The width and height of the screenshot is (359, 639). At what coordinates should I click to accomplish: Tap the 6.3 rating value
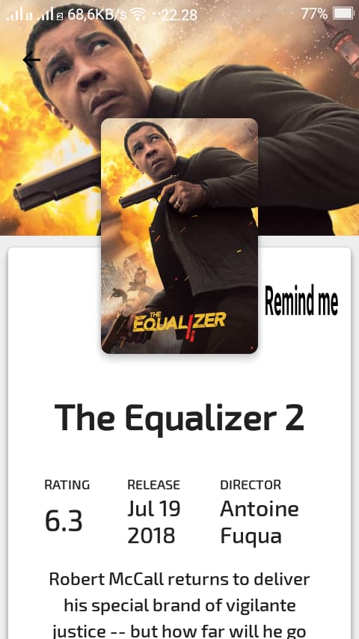click(64, 522)
